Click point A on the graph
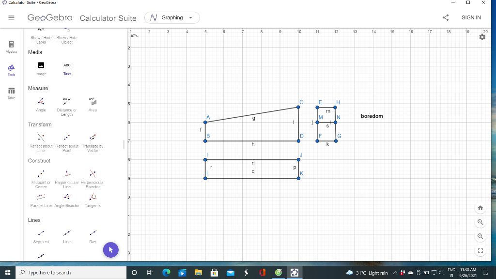The height and width of the screenshot is (279, 496). click(205, 123)
